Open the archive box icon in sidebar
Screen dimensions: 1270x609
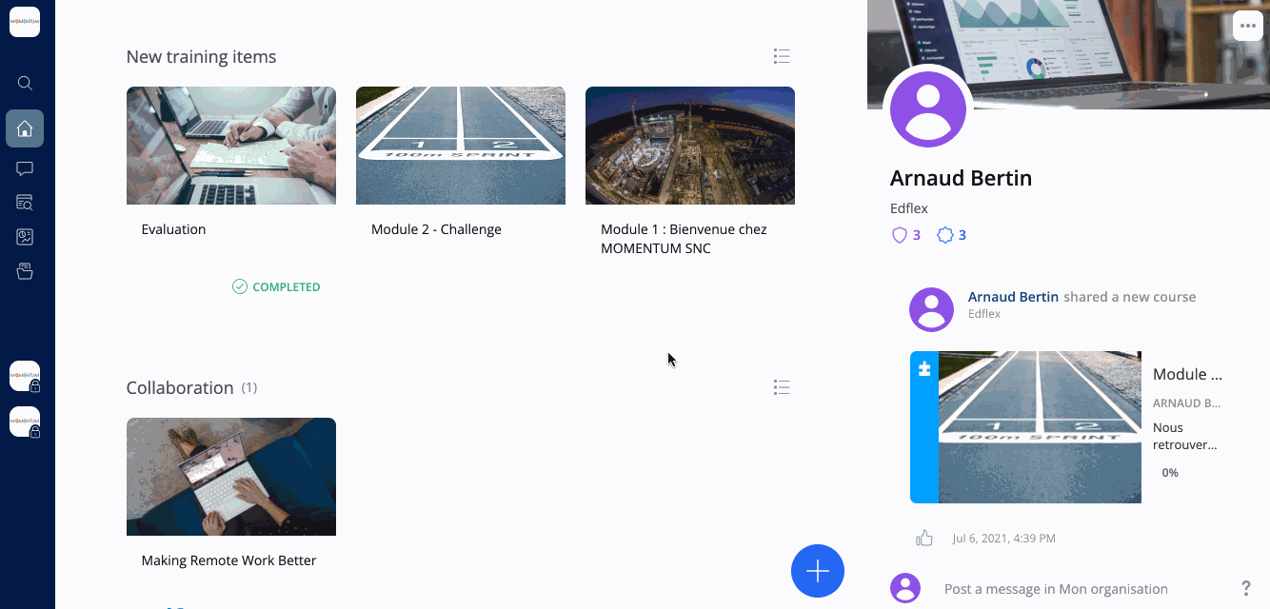[x=25, y=271]
